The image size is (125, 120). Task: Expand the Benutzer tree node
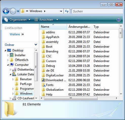coord(13,79)
